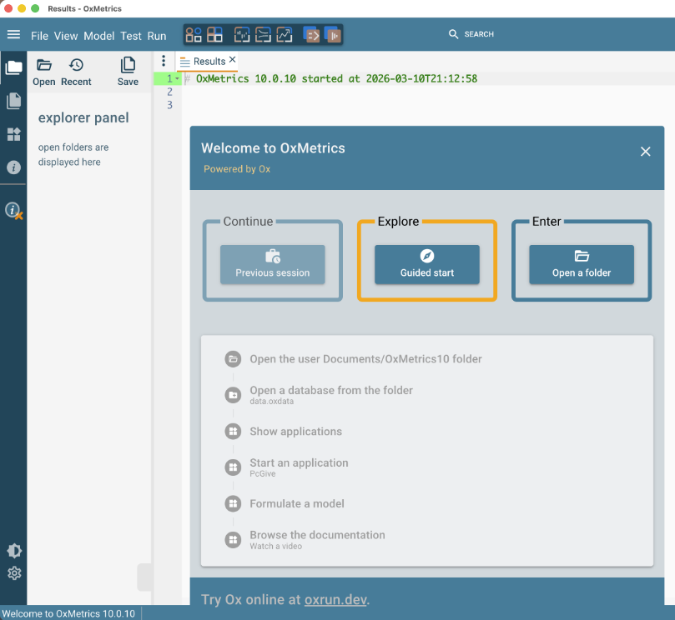Screen dimensions: 675x620
Task: Follow the oxrun.dev link
Action: coord(335,599)
